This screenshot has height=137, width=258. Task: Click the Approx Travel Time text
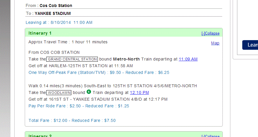68,42
